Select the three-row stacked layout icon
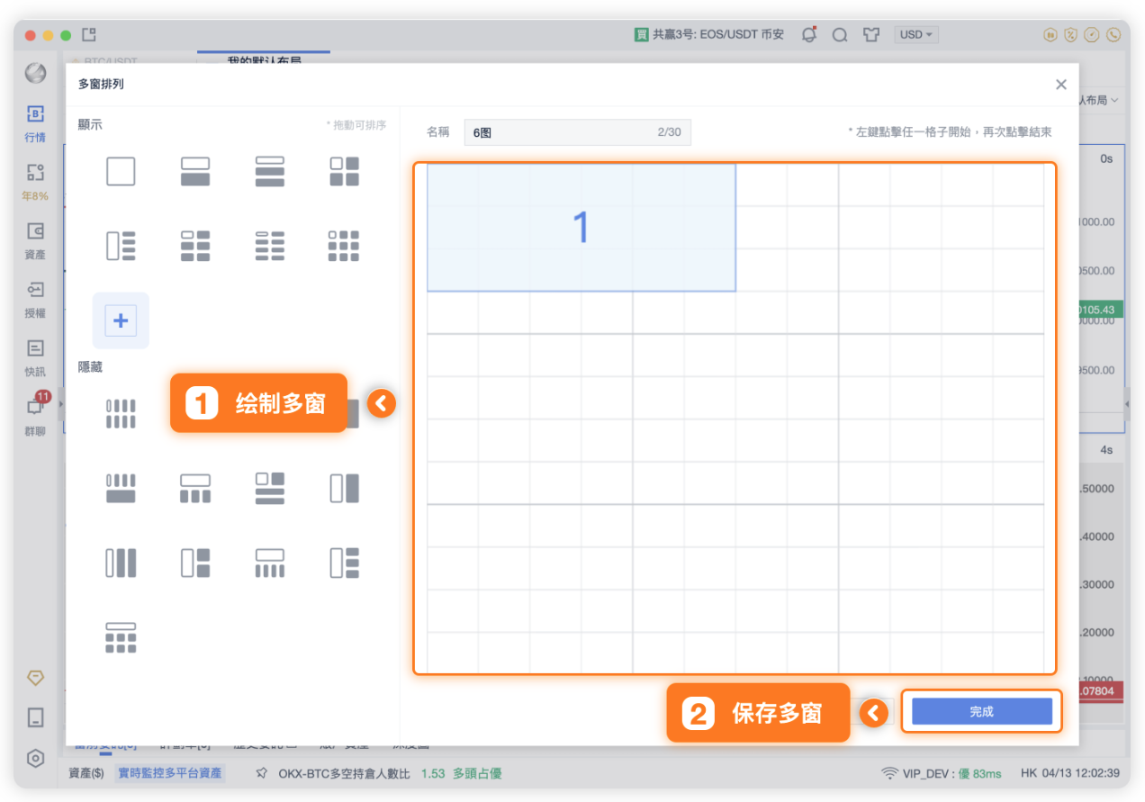This screenshot has height=802, width=1145. pos(270,171)
